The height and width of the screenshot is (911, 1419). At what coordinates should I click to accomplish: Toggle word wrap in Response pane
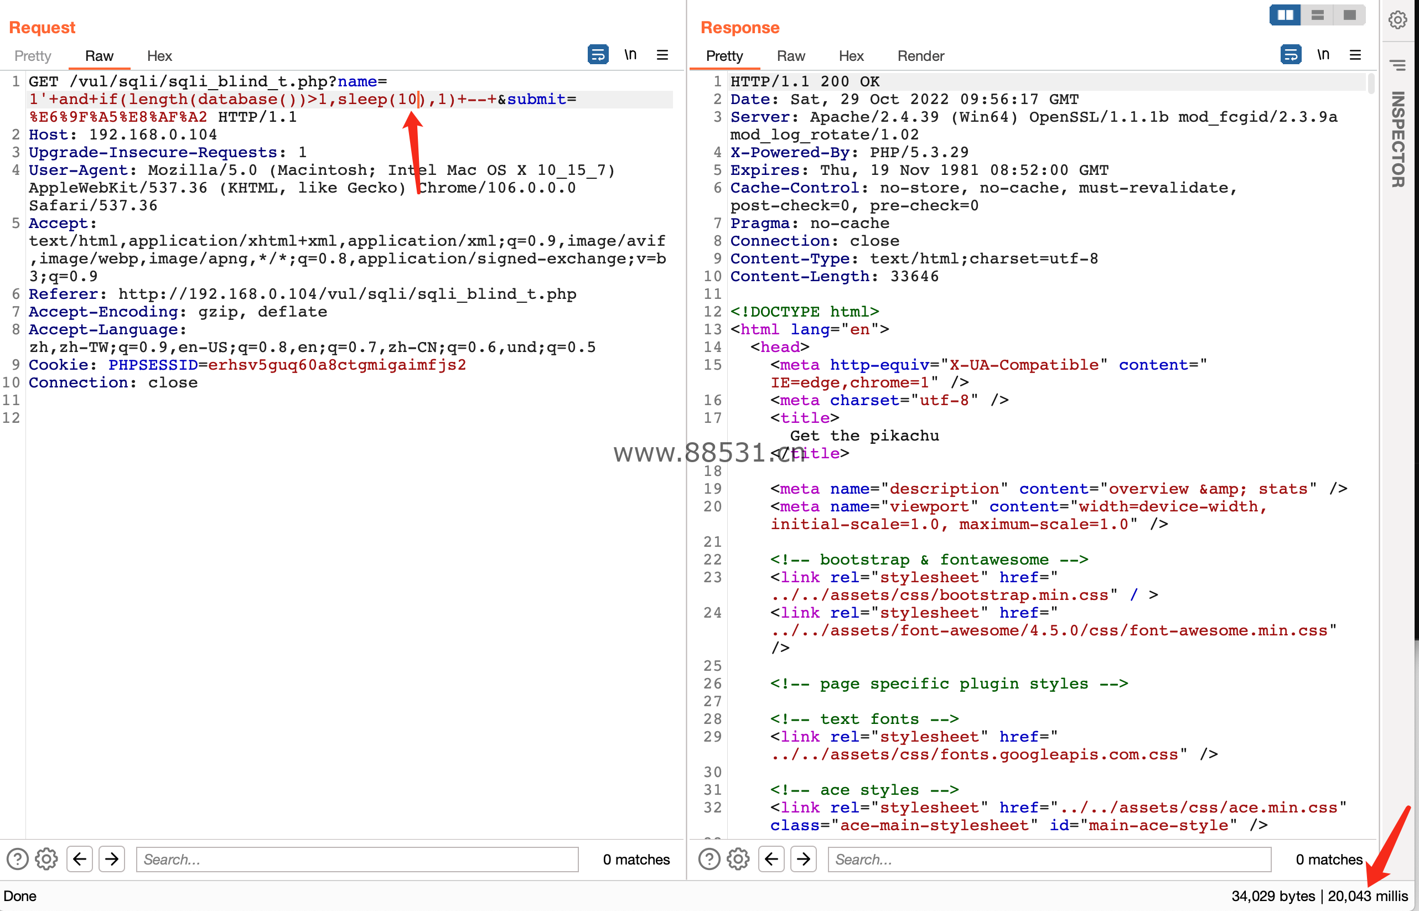1291,55
